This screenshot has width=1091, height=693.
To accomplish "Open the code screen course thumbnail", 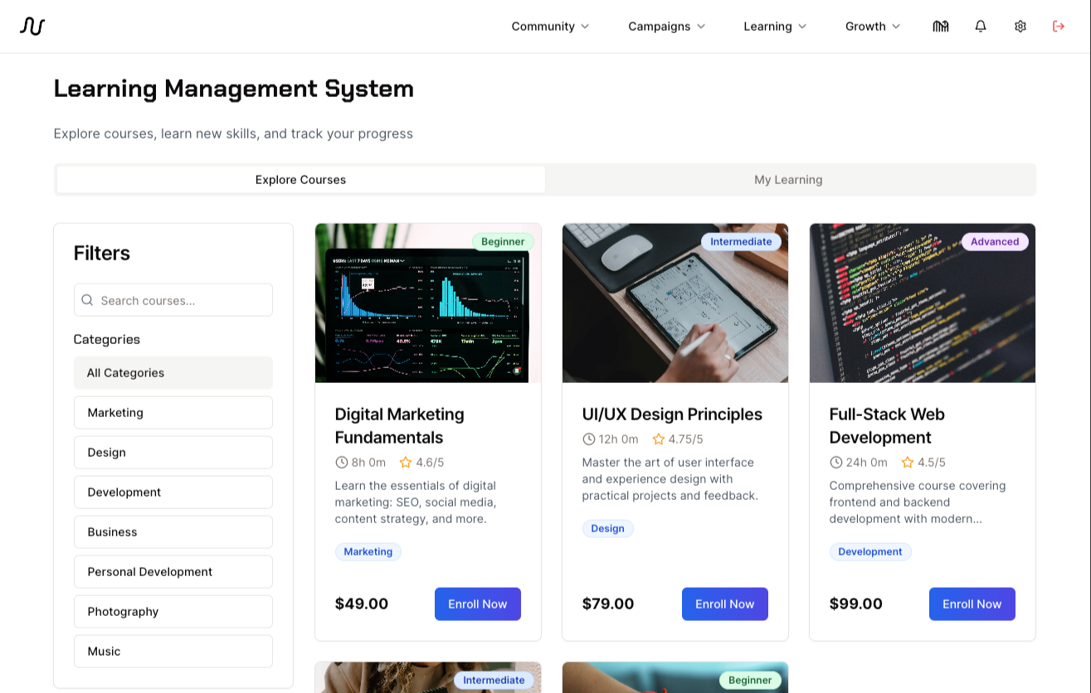I will pyautogui.click(x=923, y=303).
